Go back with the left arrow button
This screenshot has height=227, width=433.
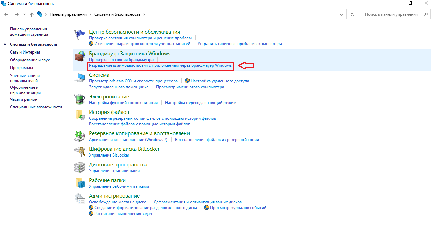(x=6, y=14)
